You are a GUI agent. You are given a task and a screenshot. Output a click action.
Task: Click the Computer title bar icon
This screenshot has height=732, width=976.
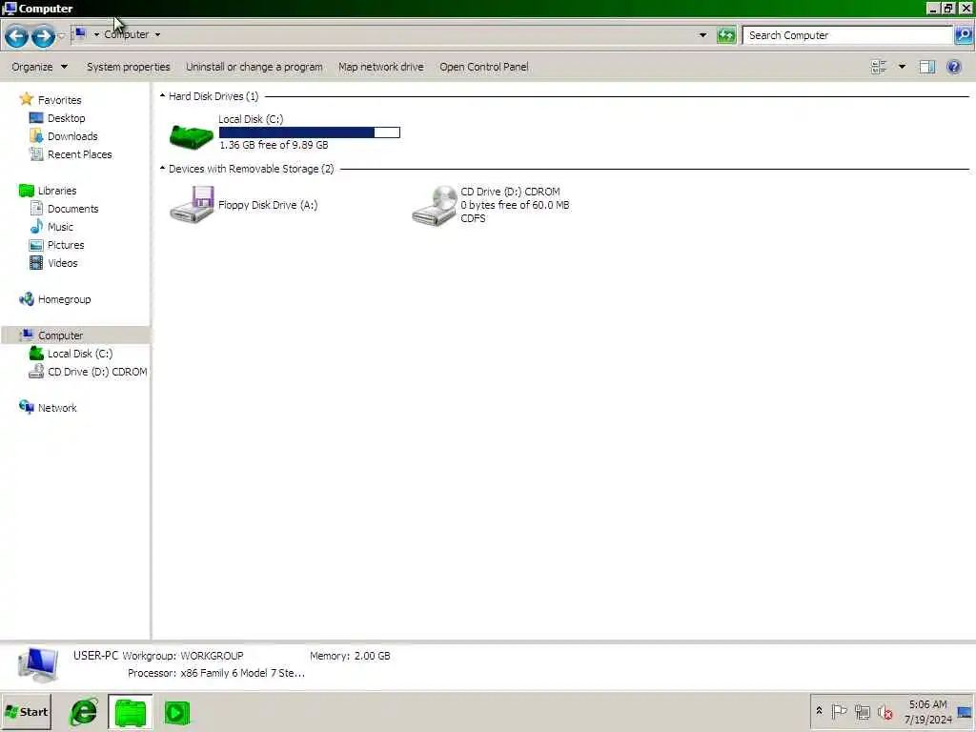(x=10, y=8)
